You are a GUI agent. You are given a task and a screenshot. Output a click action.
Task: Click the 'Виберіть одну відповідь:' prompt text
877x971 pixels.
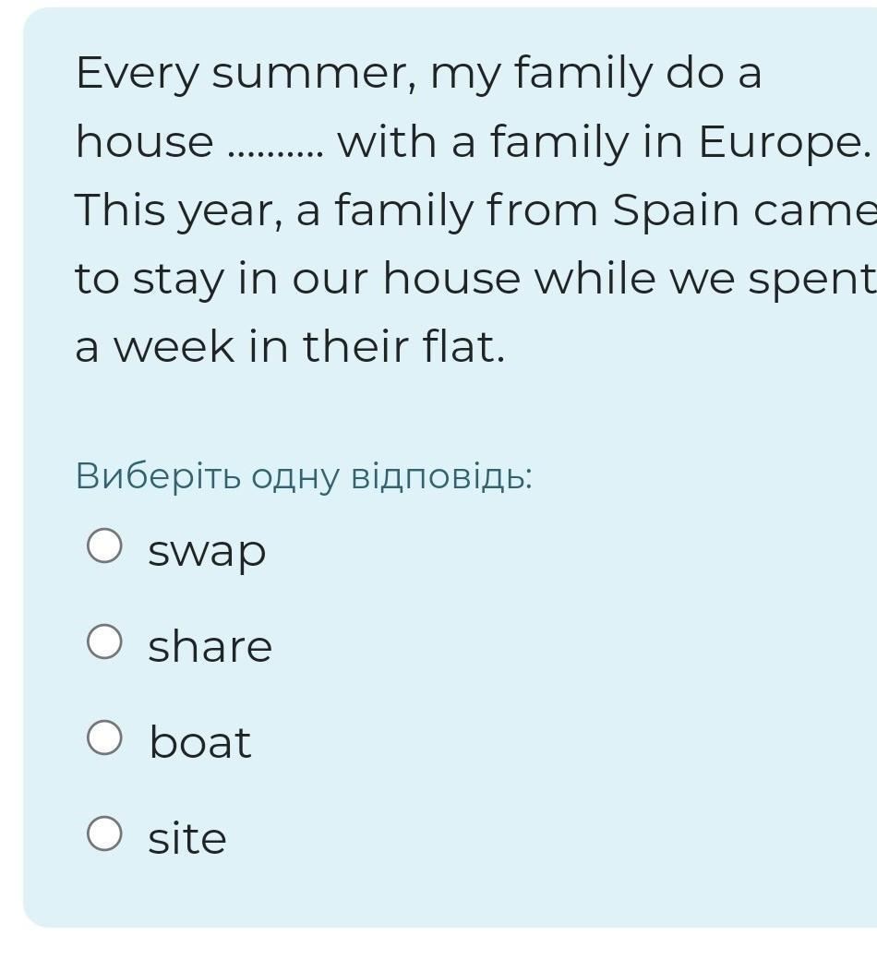click(304, 477)
